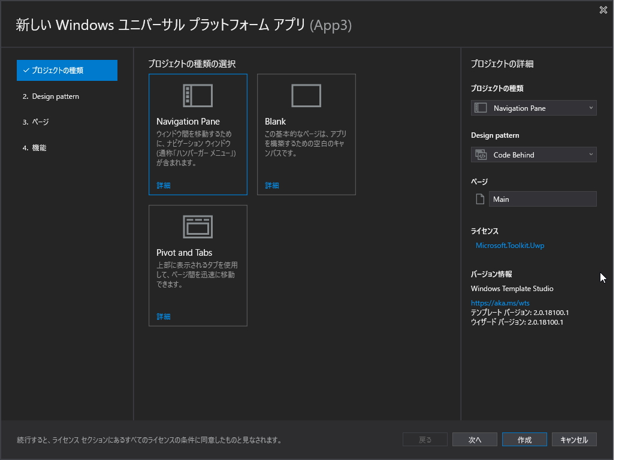Screen dimensions: 619x460
Task: Click the Navigation Pane description text
Action: 196,149
